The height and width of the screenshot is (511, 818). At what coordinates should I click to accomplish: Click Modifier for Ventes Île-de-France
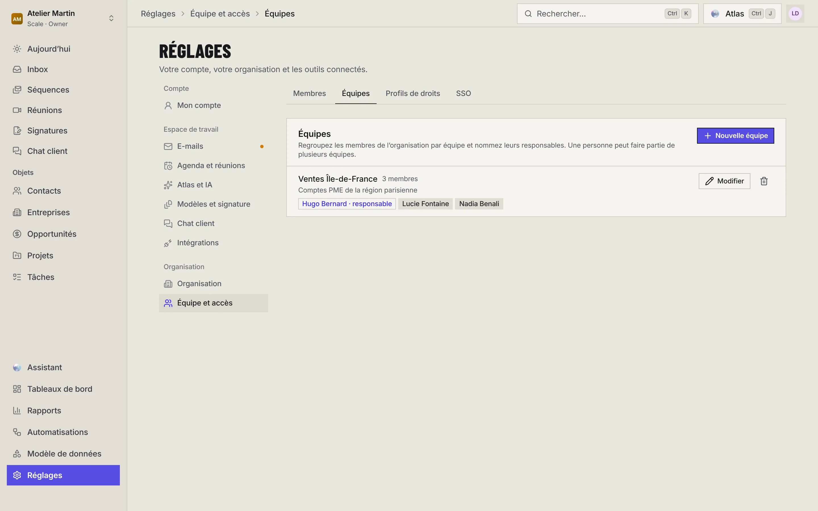pos(724,181)
